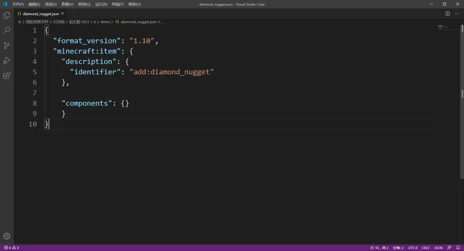The width and height of the screenshot is (464, 251).
Task: Open the 查看(V) menu
Action: pyautogui.click(x=67, y=4)
